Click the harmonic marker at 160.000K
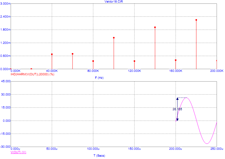Viewport: 225px width, 159px height. coord(176,60)
